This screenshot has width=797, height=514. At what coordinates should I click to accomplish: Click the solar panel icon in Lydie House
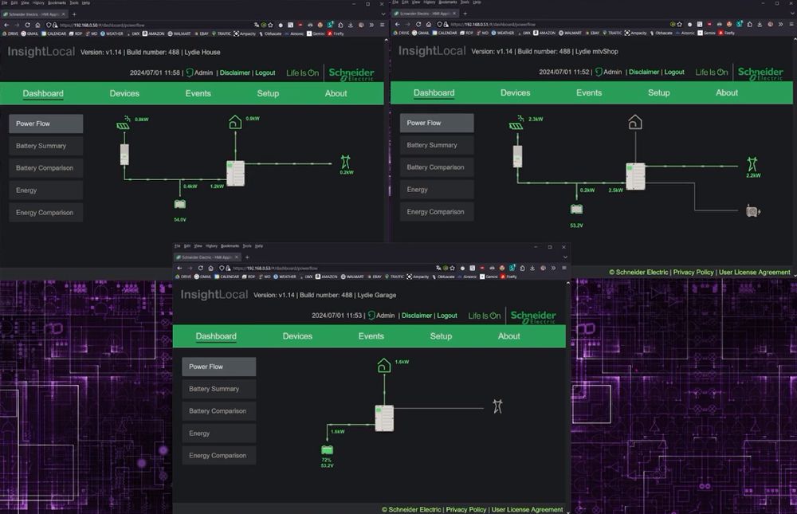click(123, 124)
